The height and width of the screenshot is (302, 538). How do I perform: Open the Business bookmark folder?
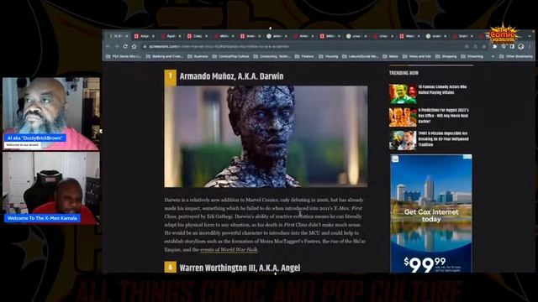198,56
